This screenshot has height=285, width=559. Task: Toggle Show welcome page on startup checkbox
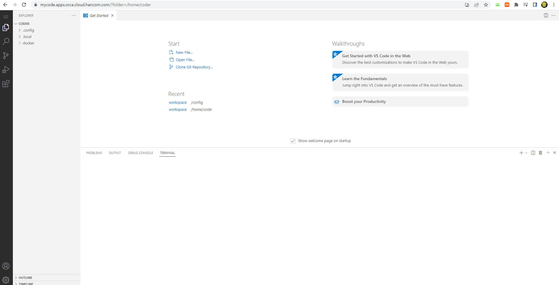pyautogui.click(x=293, y=141)
